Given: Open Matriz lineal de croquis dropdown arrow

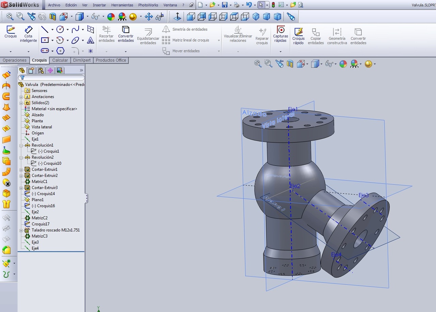Looking at the screenshot, I should coord(219,40).
